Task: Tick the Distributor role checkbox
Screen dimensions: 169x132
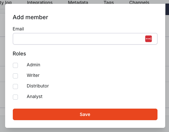Action: coord(15,87)
